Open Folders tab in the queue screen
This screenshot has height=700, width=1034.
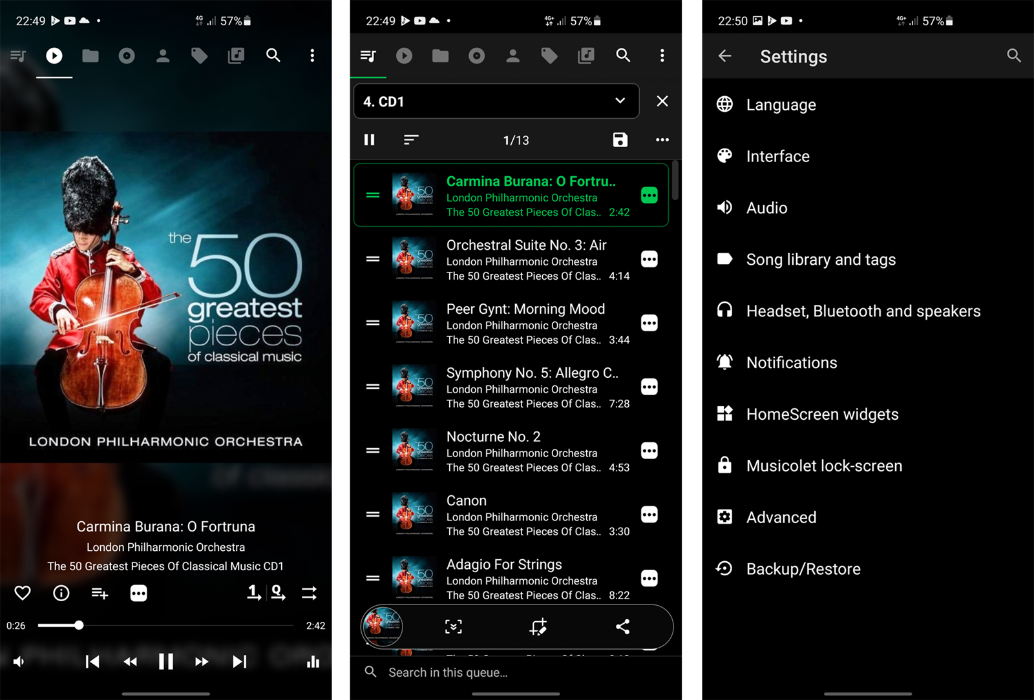click(441, 56)
